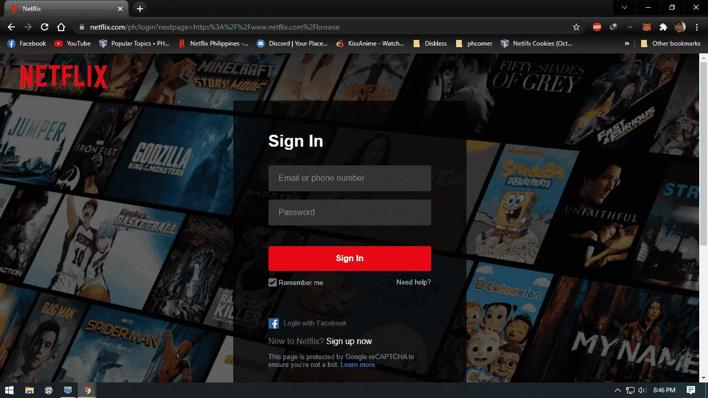Open the Facebook bookmark

(x=27, y=44)
